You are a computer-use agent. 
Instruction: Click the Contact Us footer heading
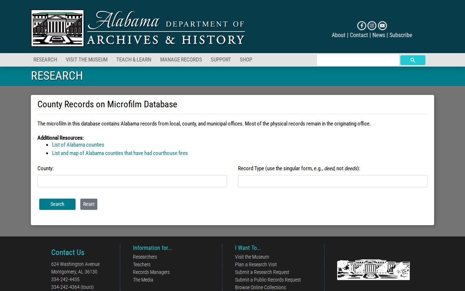point(68,252)
